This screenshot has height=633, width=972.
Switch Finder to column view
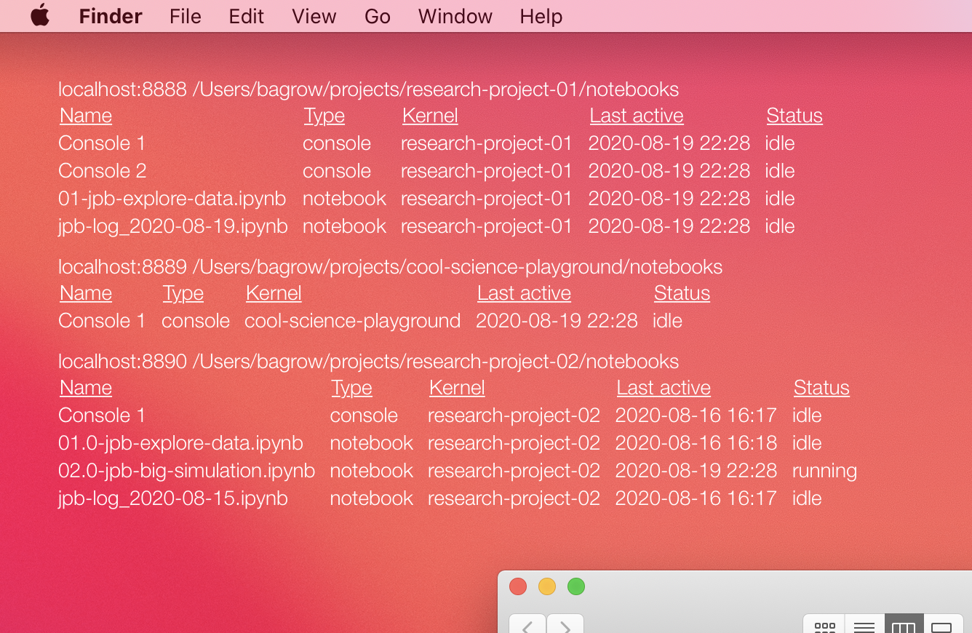point(904,626)
